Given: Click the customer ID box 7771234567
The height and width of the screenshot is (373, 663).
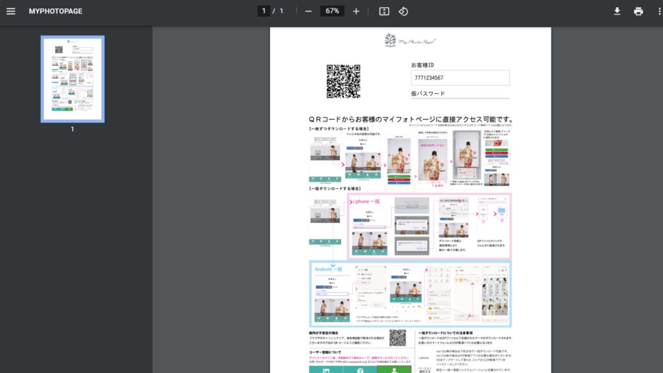Looking at the screenshot, I should pyautogui.click(x=460, y=78).
